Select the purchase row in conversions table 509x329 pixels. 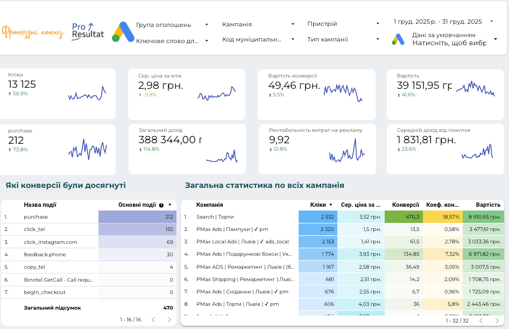[89, 217]
